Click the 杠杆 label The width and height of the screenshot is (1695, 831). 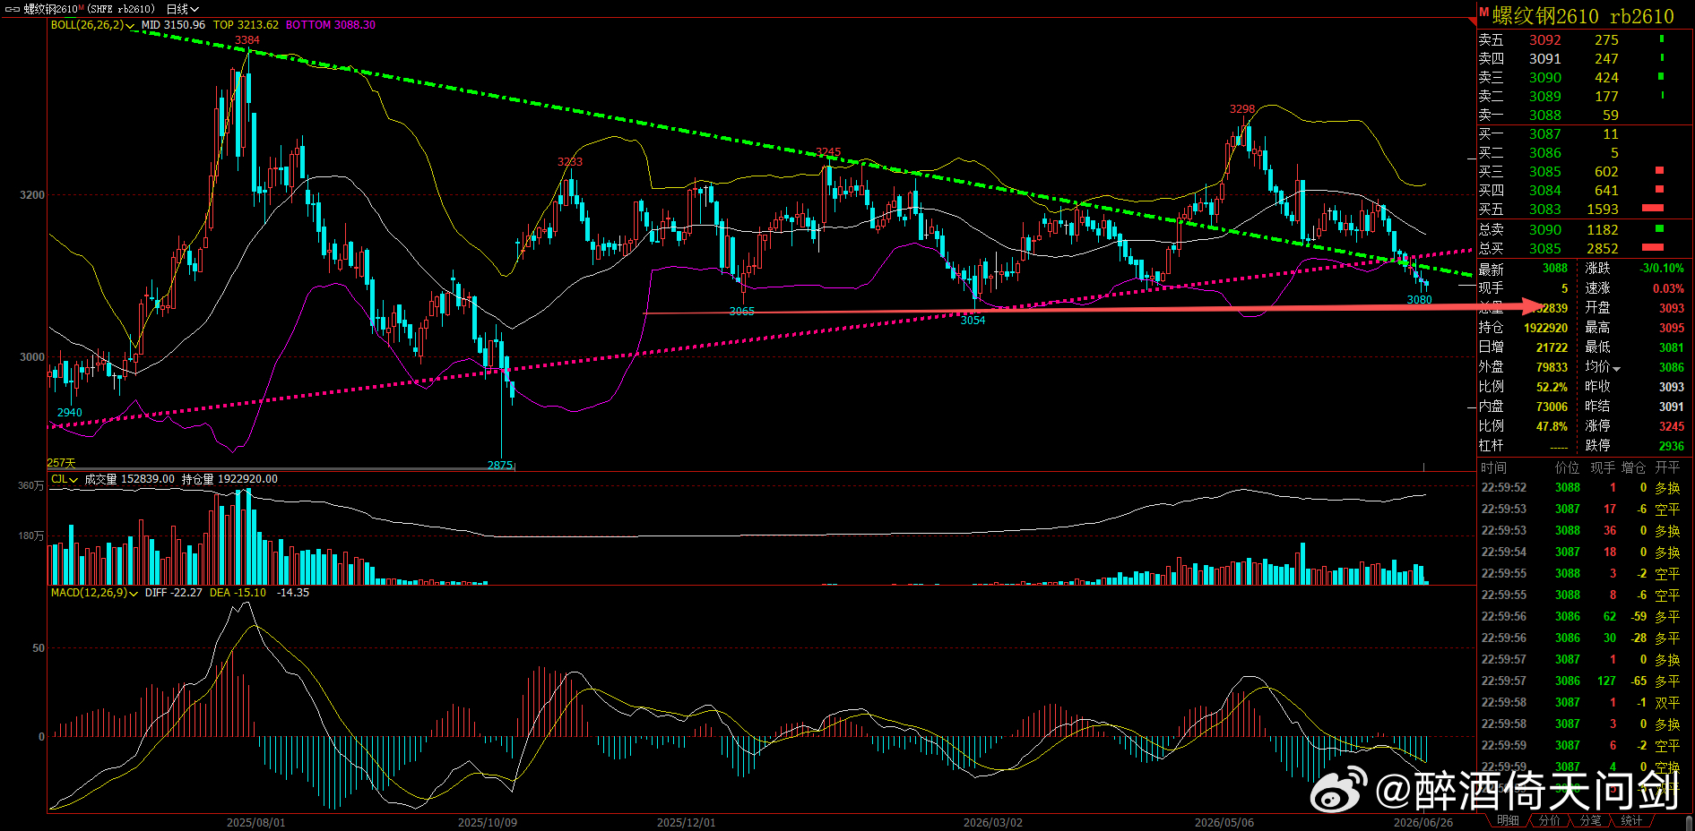pos(1492,446)
